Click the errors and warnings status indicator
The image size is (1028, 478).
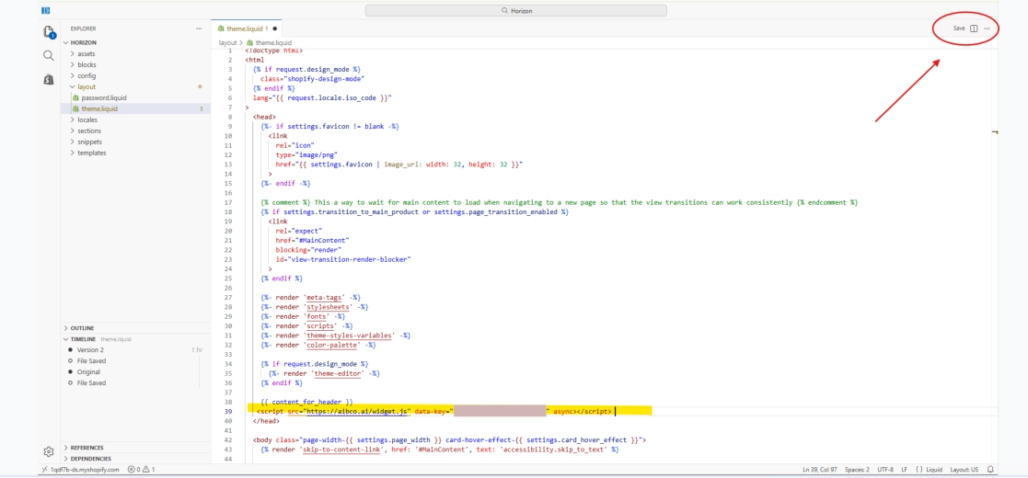(141, 470)
